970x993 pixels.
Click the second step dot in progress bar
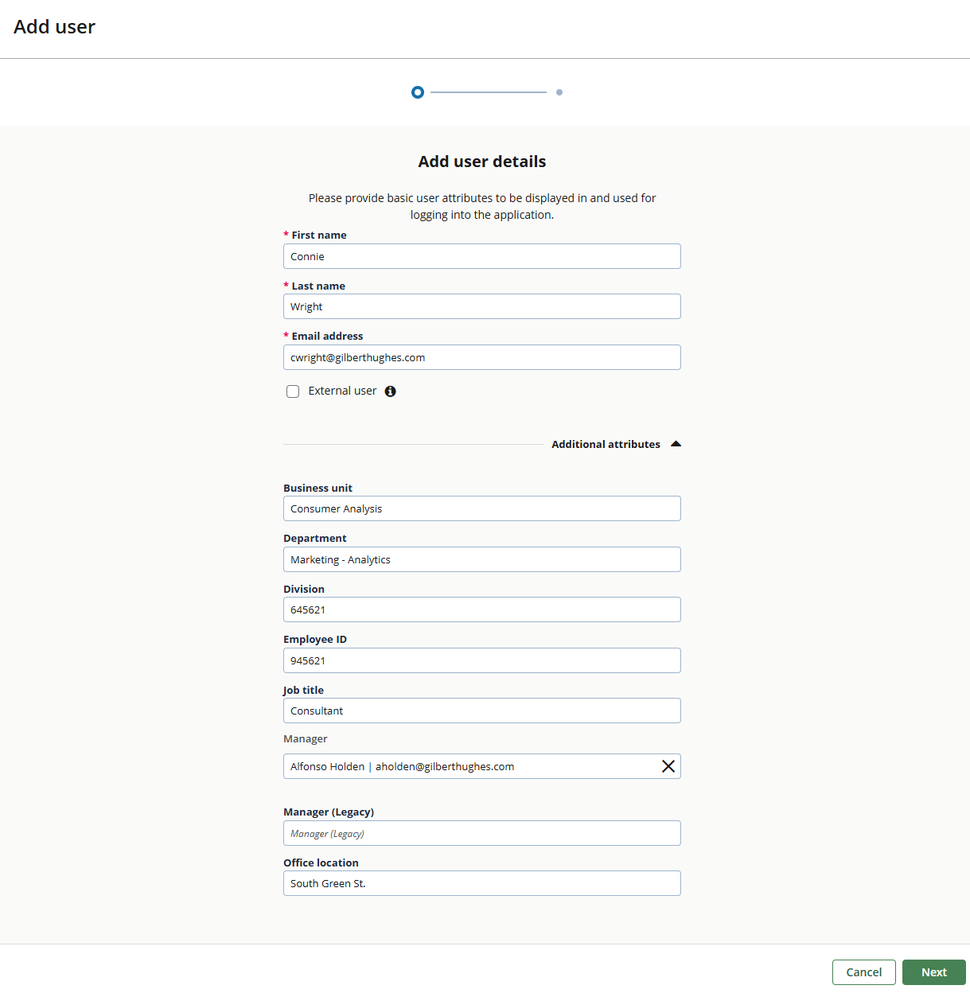pyautogui.click(x=559, y=92)
